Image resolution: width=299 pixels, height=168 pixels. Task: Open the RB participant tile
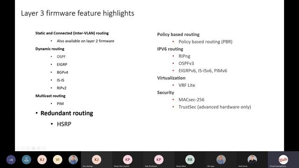click(x=190, y=160)
